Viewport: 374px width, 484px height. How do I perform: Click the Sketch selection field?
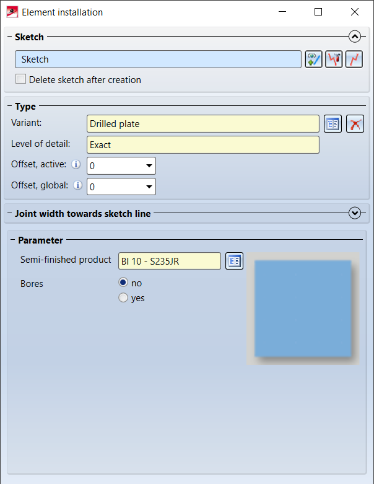(158, 59)
